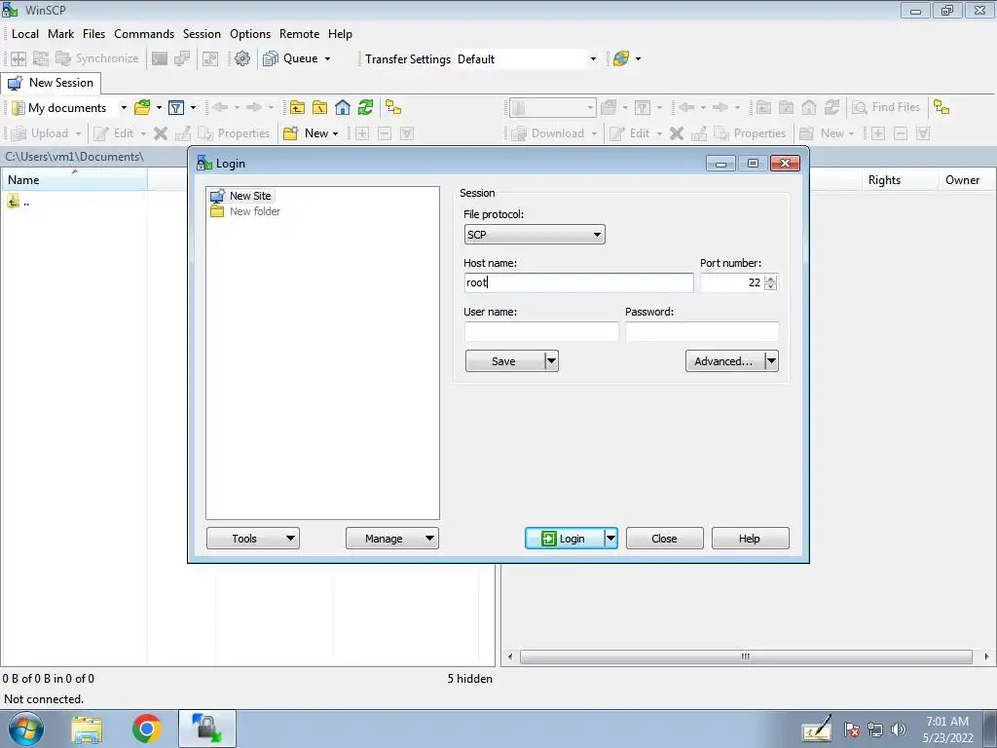This screenshot has width=997, height=748.
Task: Click the Save button
Action: coord(505,361)
